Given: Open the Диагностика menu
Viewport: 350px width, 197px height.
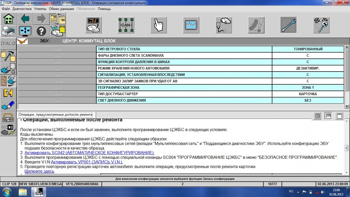Looking at the screenshot, I should point(22,9).
